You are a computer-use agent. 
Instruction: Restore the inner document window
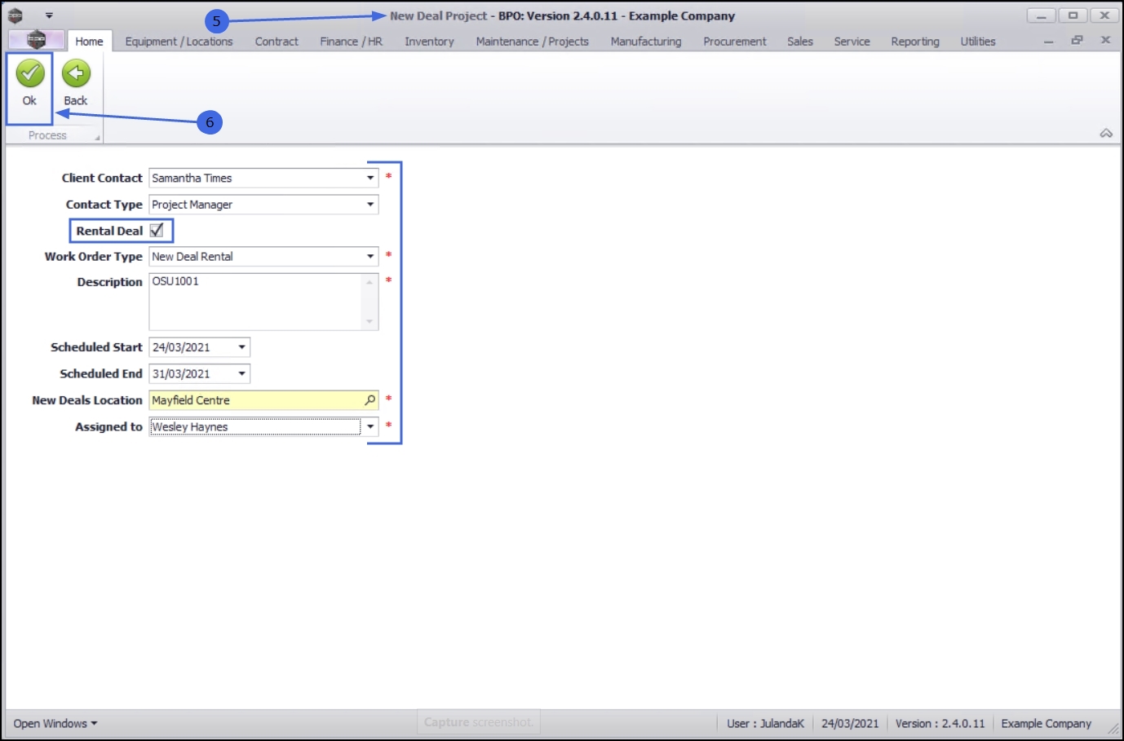click(1077, 40)
